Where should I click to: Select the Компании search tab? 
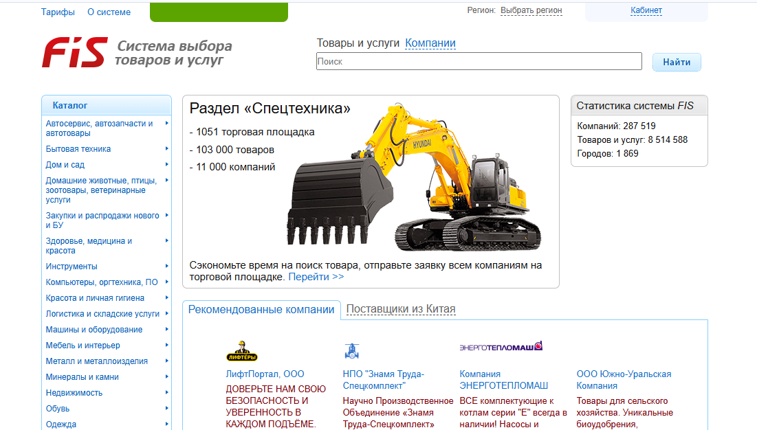[430, 43]
